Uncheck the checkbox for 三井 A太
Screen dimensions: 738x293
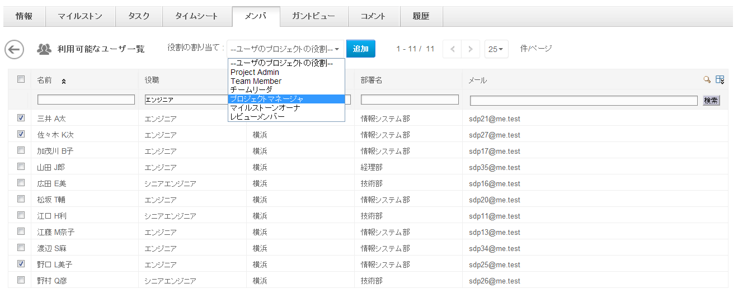coord(21,119)
